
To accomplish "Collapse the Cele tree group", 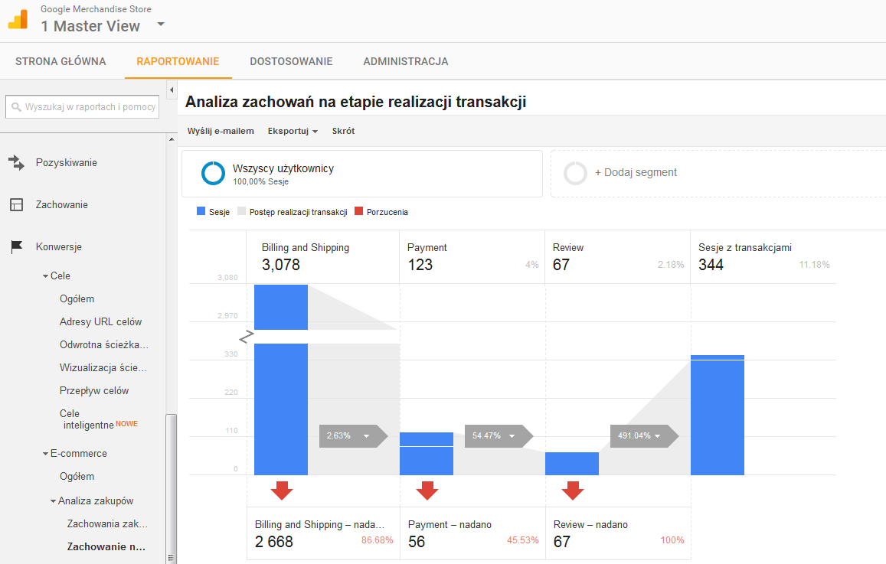I will point(45,276).
